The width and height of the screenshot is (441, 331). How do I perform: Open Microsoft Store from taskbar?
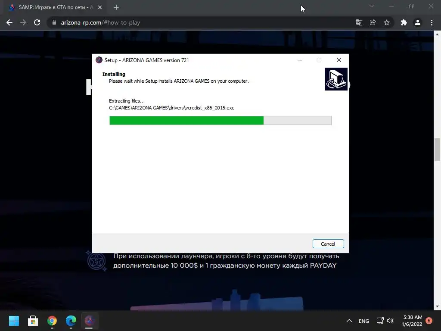pyautogui.click(x=33, y=321)
